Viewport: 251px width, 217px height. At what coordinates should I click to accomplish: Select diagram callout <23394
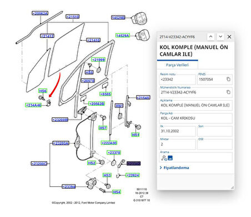click(x=69, y=186)
